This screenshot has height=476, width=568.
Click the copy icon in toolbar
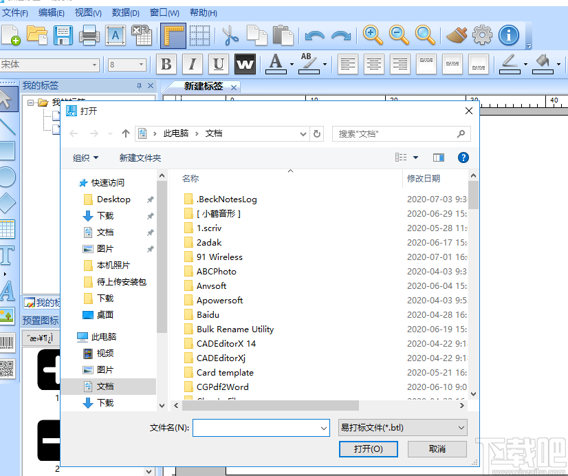point(256,35)
